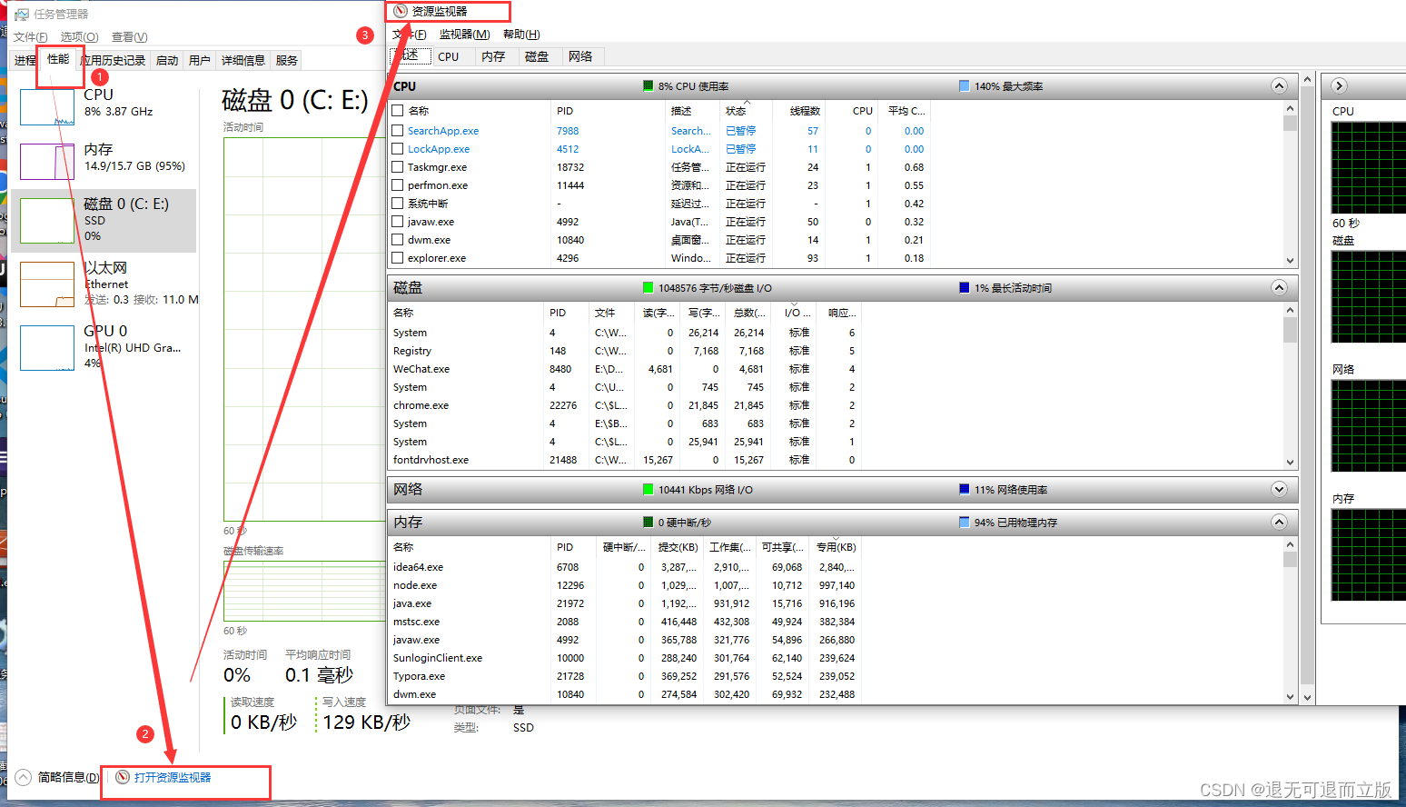
Task: Switch to 磁盘 tab in Resource Monitor
Action: [x=537, y=56]
